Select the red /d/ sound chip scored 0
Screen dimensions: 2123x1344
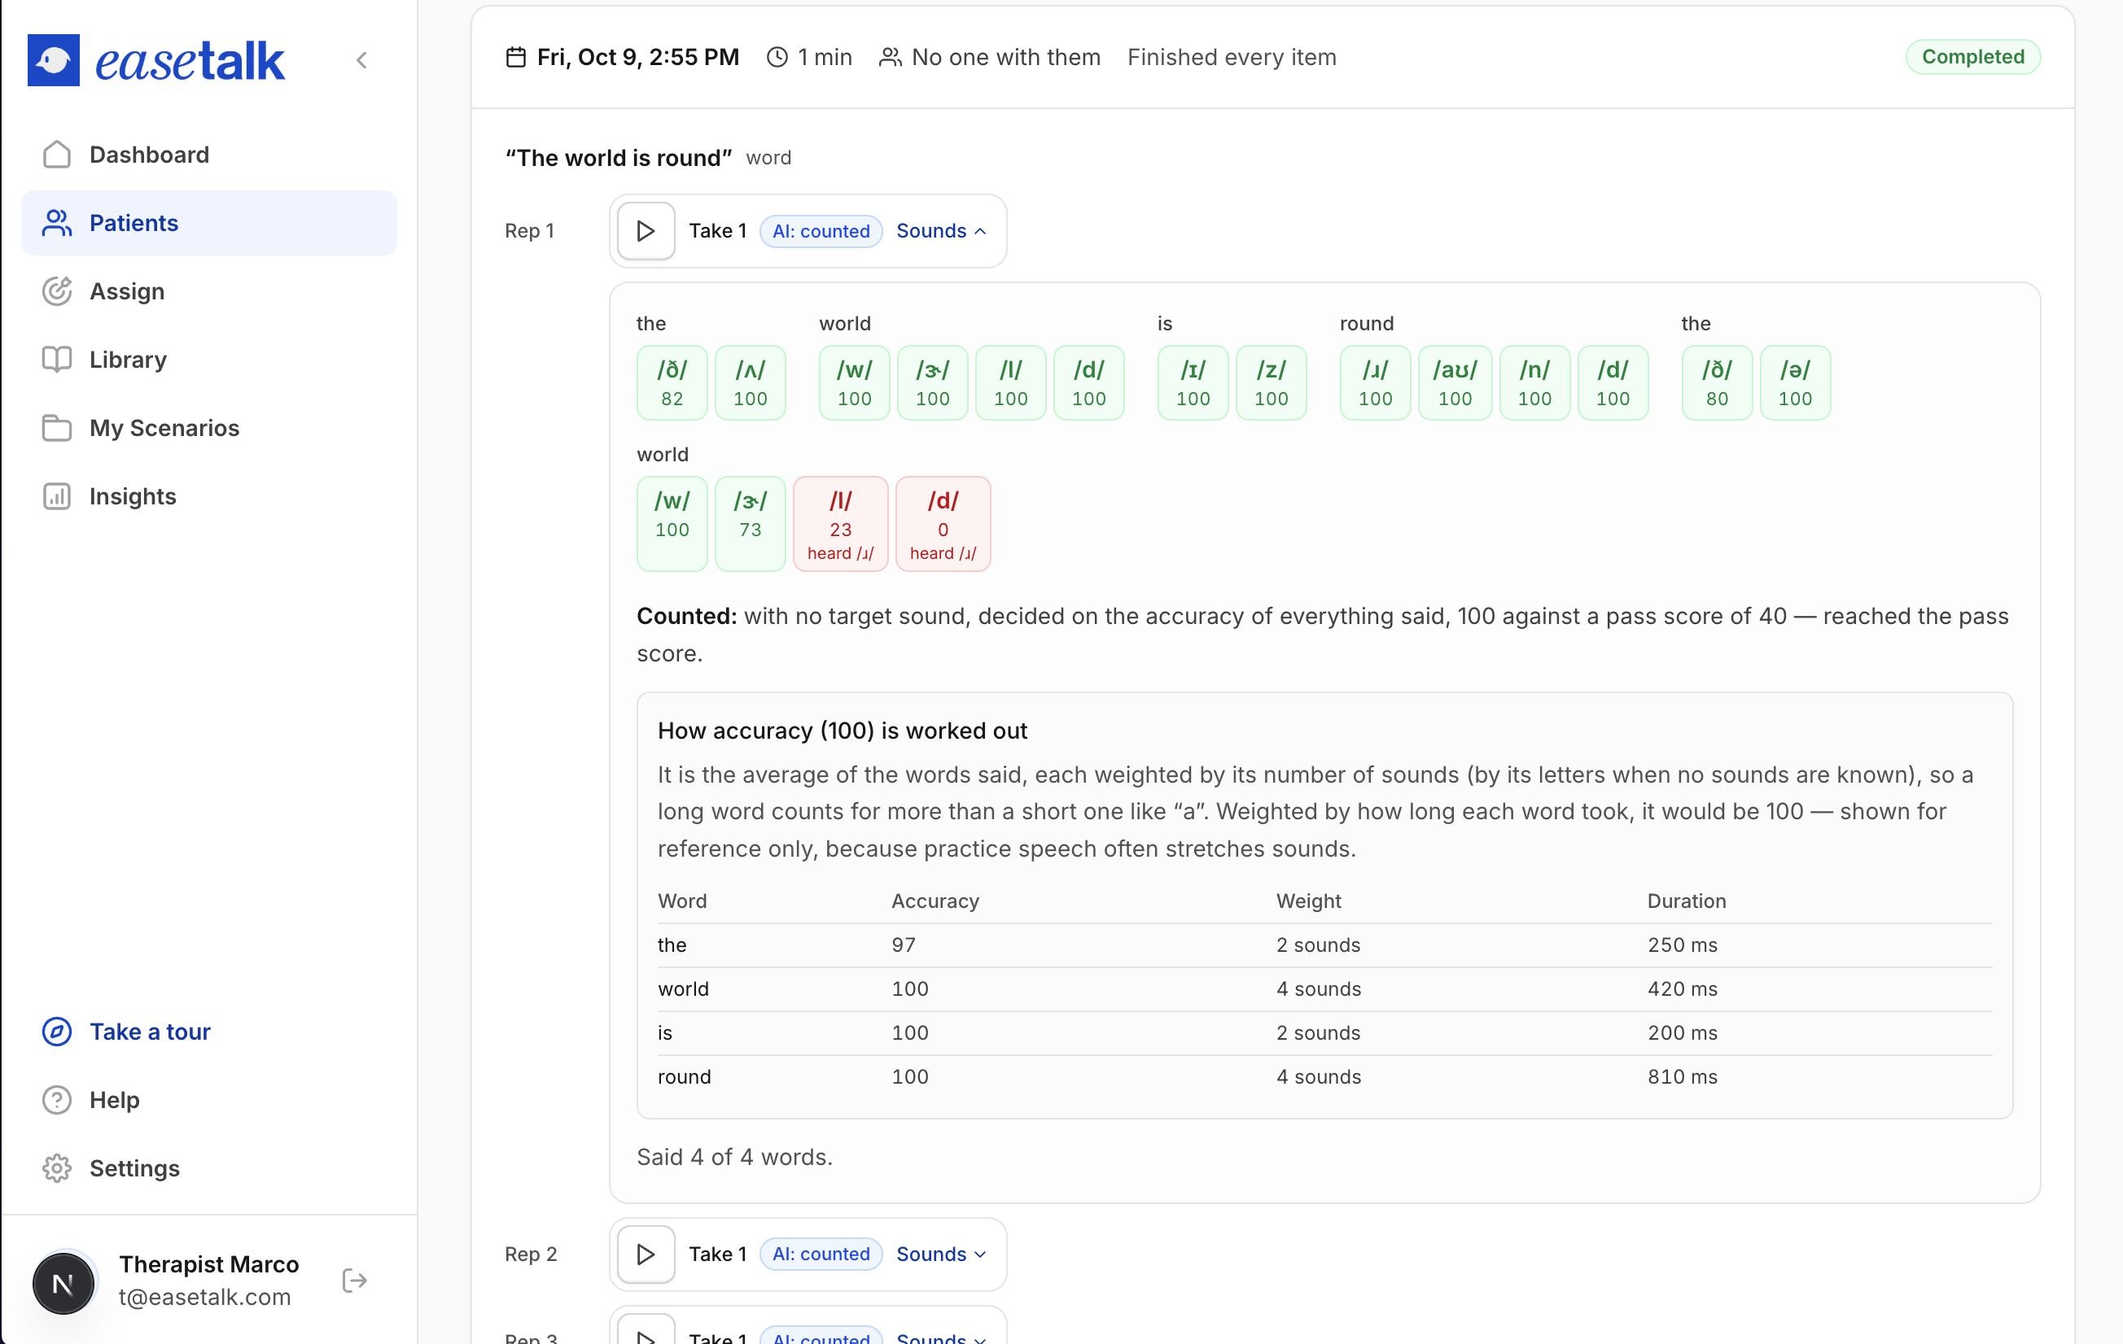943,525
